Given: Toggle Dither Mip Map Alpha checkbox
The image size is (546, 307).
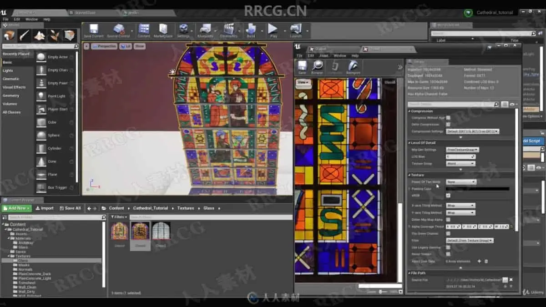Looking at the screenshot, I should click(x=448, y=219).
